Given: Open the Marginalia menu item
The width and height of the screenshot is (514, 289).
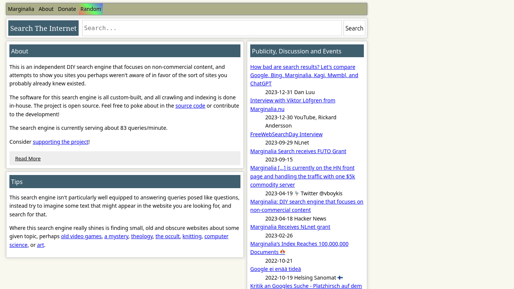Looking at the screenshot, I should tap(21, 9).
